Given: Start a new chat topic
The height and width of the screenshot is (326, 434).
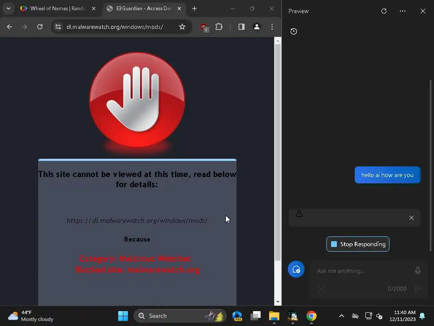Looking at the screenshot, I should click(x=296, y=269).
